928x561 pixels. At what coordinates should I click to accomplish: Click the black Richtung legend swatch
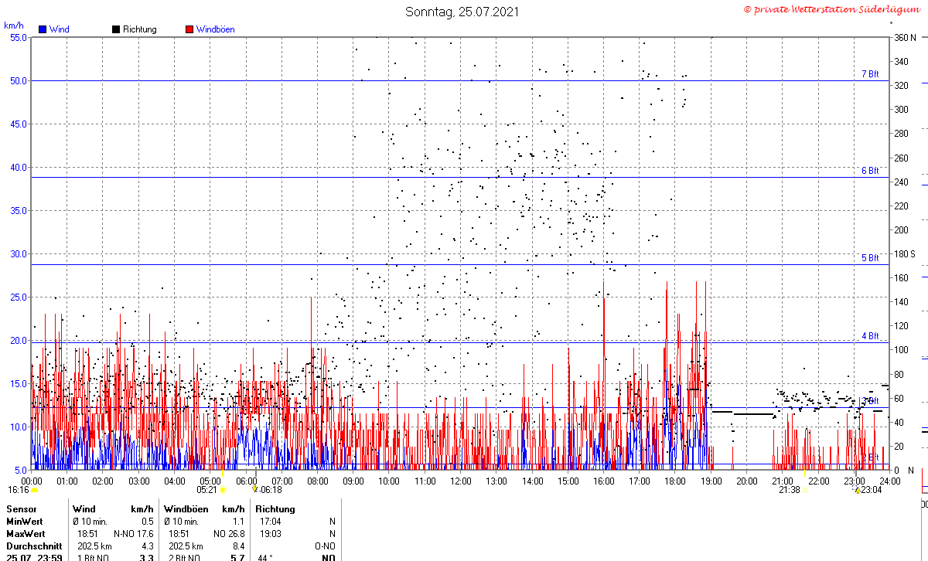coord(116,29)
